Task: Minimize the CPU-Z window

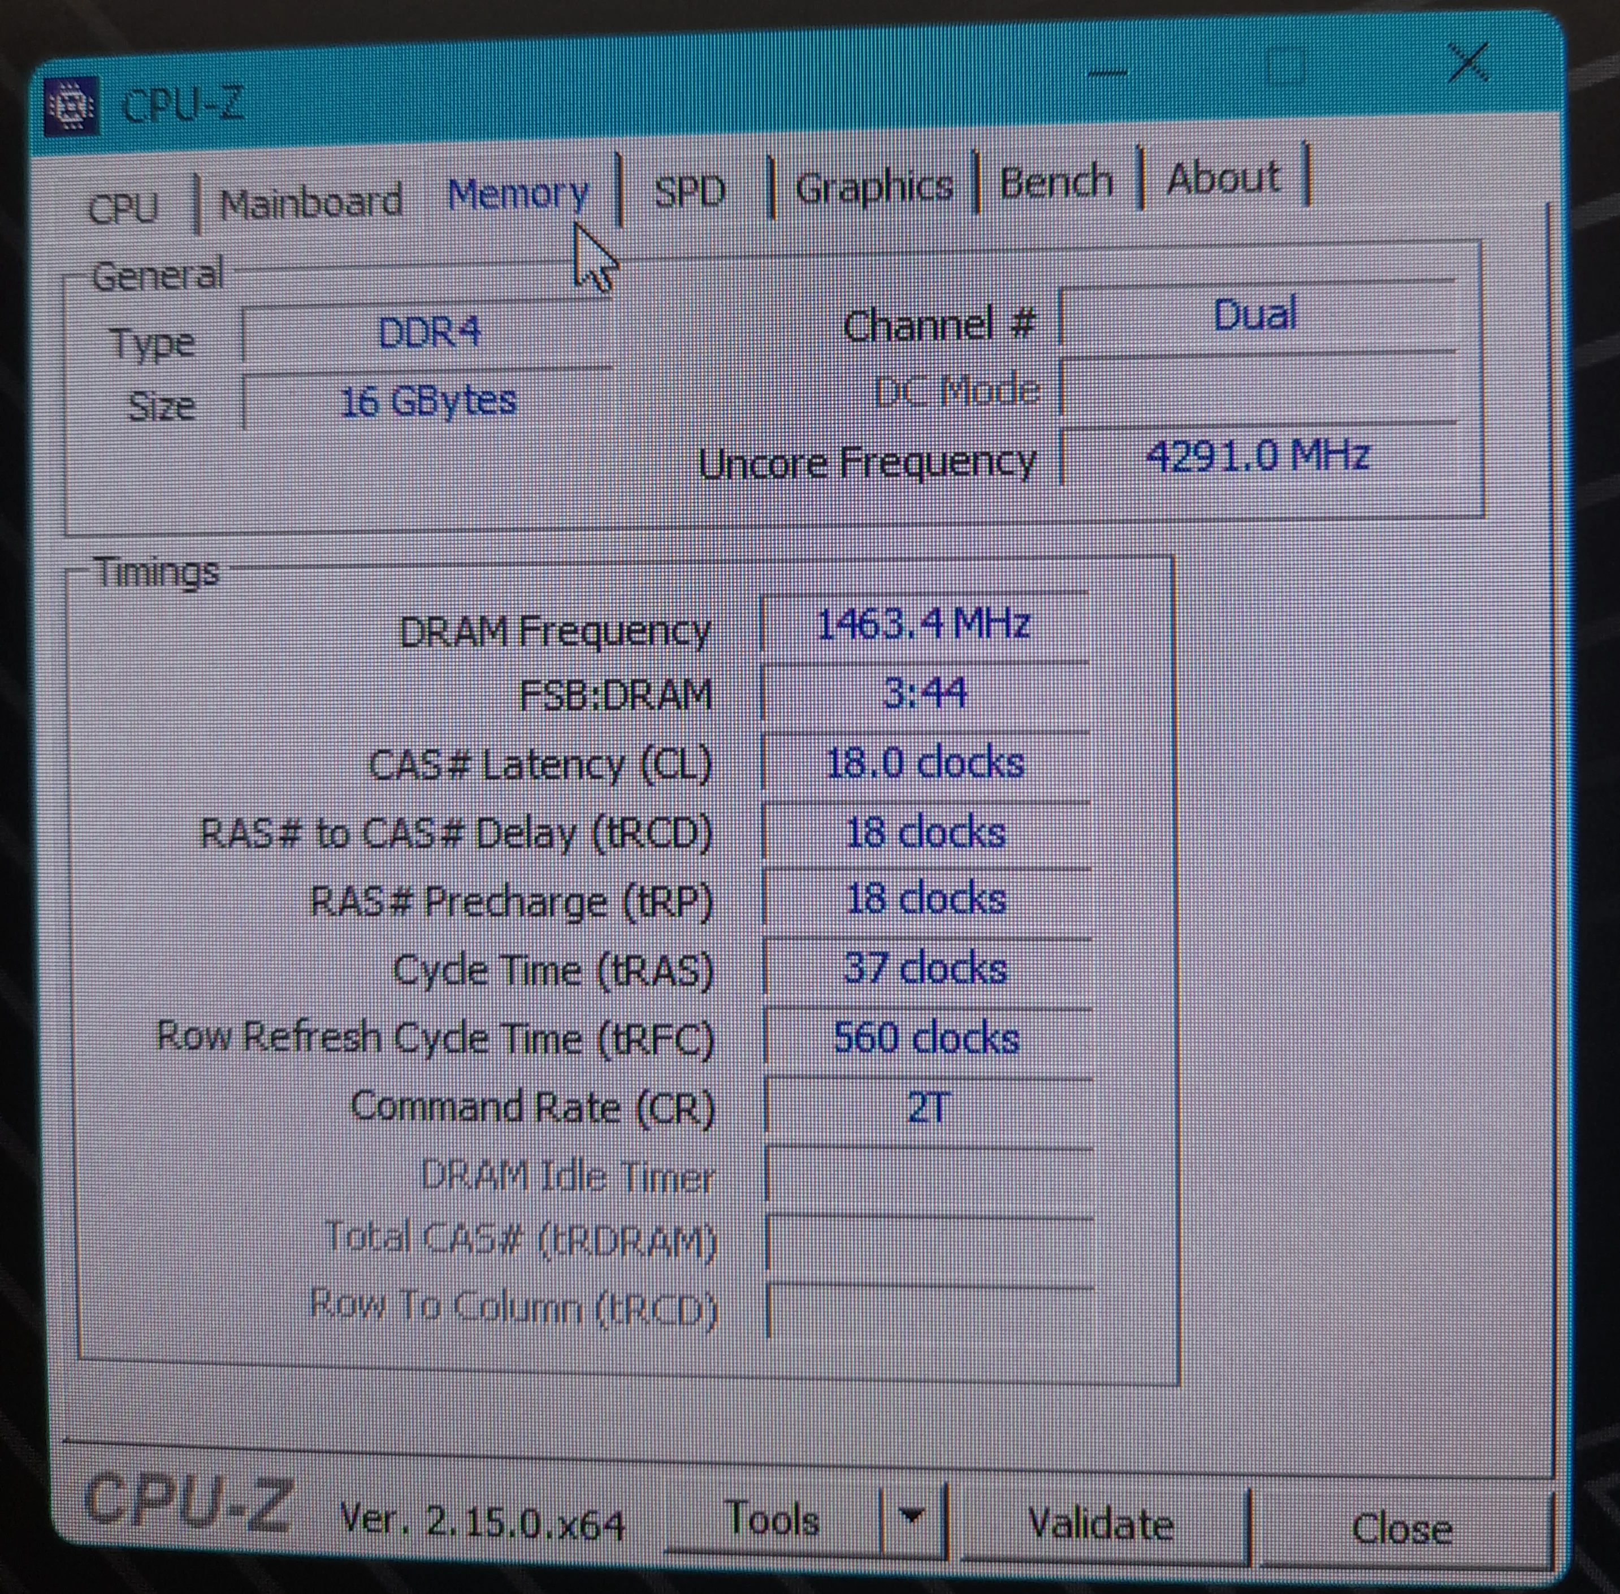Action: point(1108,74)
